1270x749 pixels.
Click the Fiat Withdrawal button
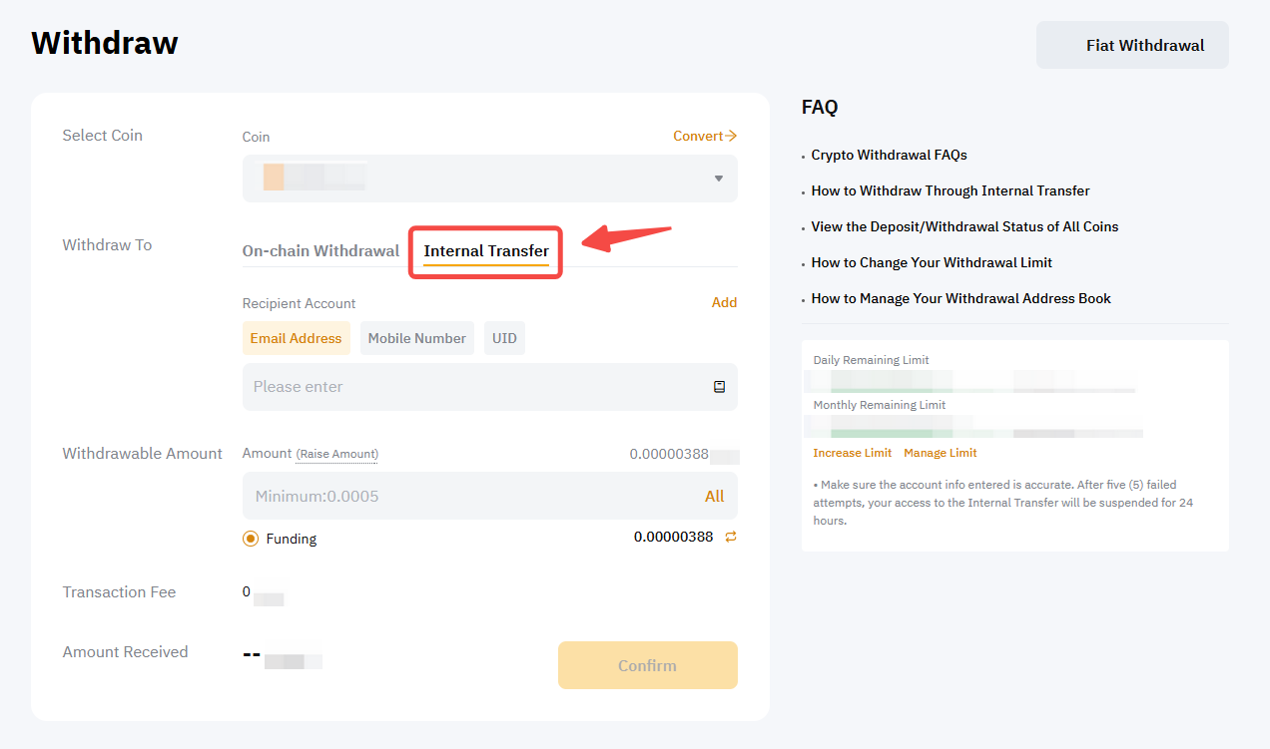pos(1132,45)
